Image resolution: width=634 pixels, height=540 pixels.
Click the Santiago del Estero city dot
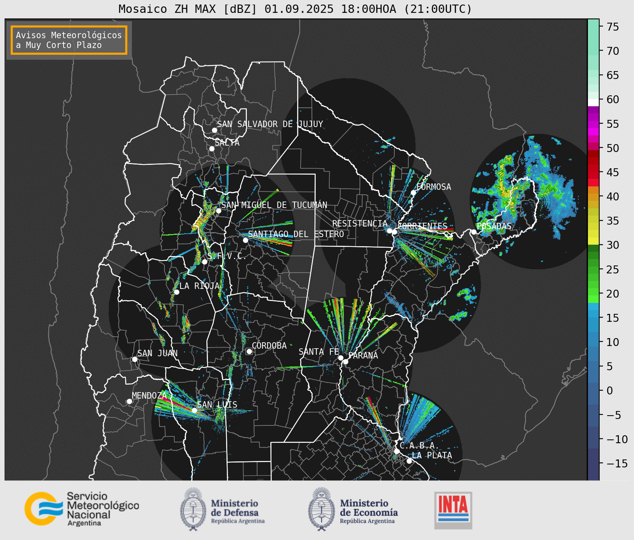245,240
